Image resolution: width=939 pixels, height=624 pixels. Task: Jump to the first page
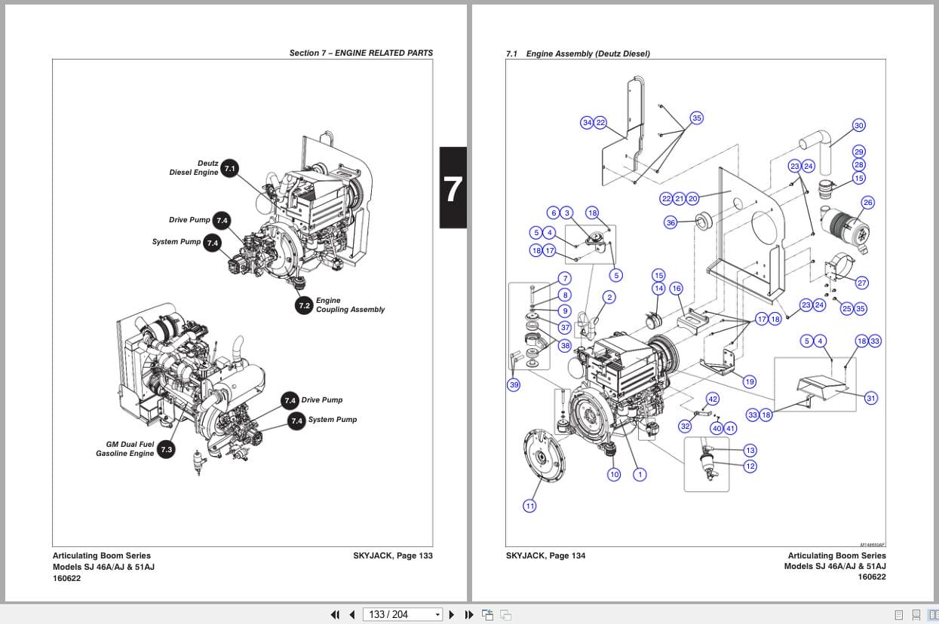point(336,614)
